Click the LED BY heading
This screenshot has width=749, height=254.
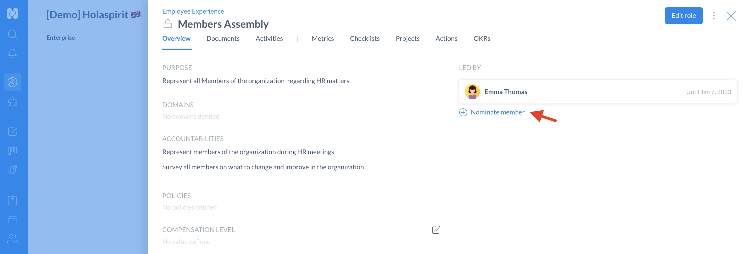[469, 68]
